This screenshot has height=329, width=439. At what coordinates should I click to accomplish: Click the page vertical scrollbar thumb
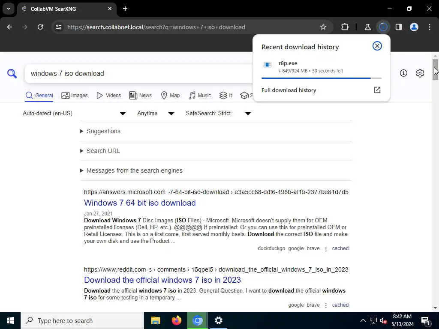click(435, 70)
